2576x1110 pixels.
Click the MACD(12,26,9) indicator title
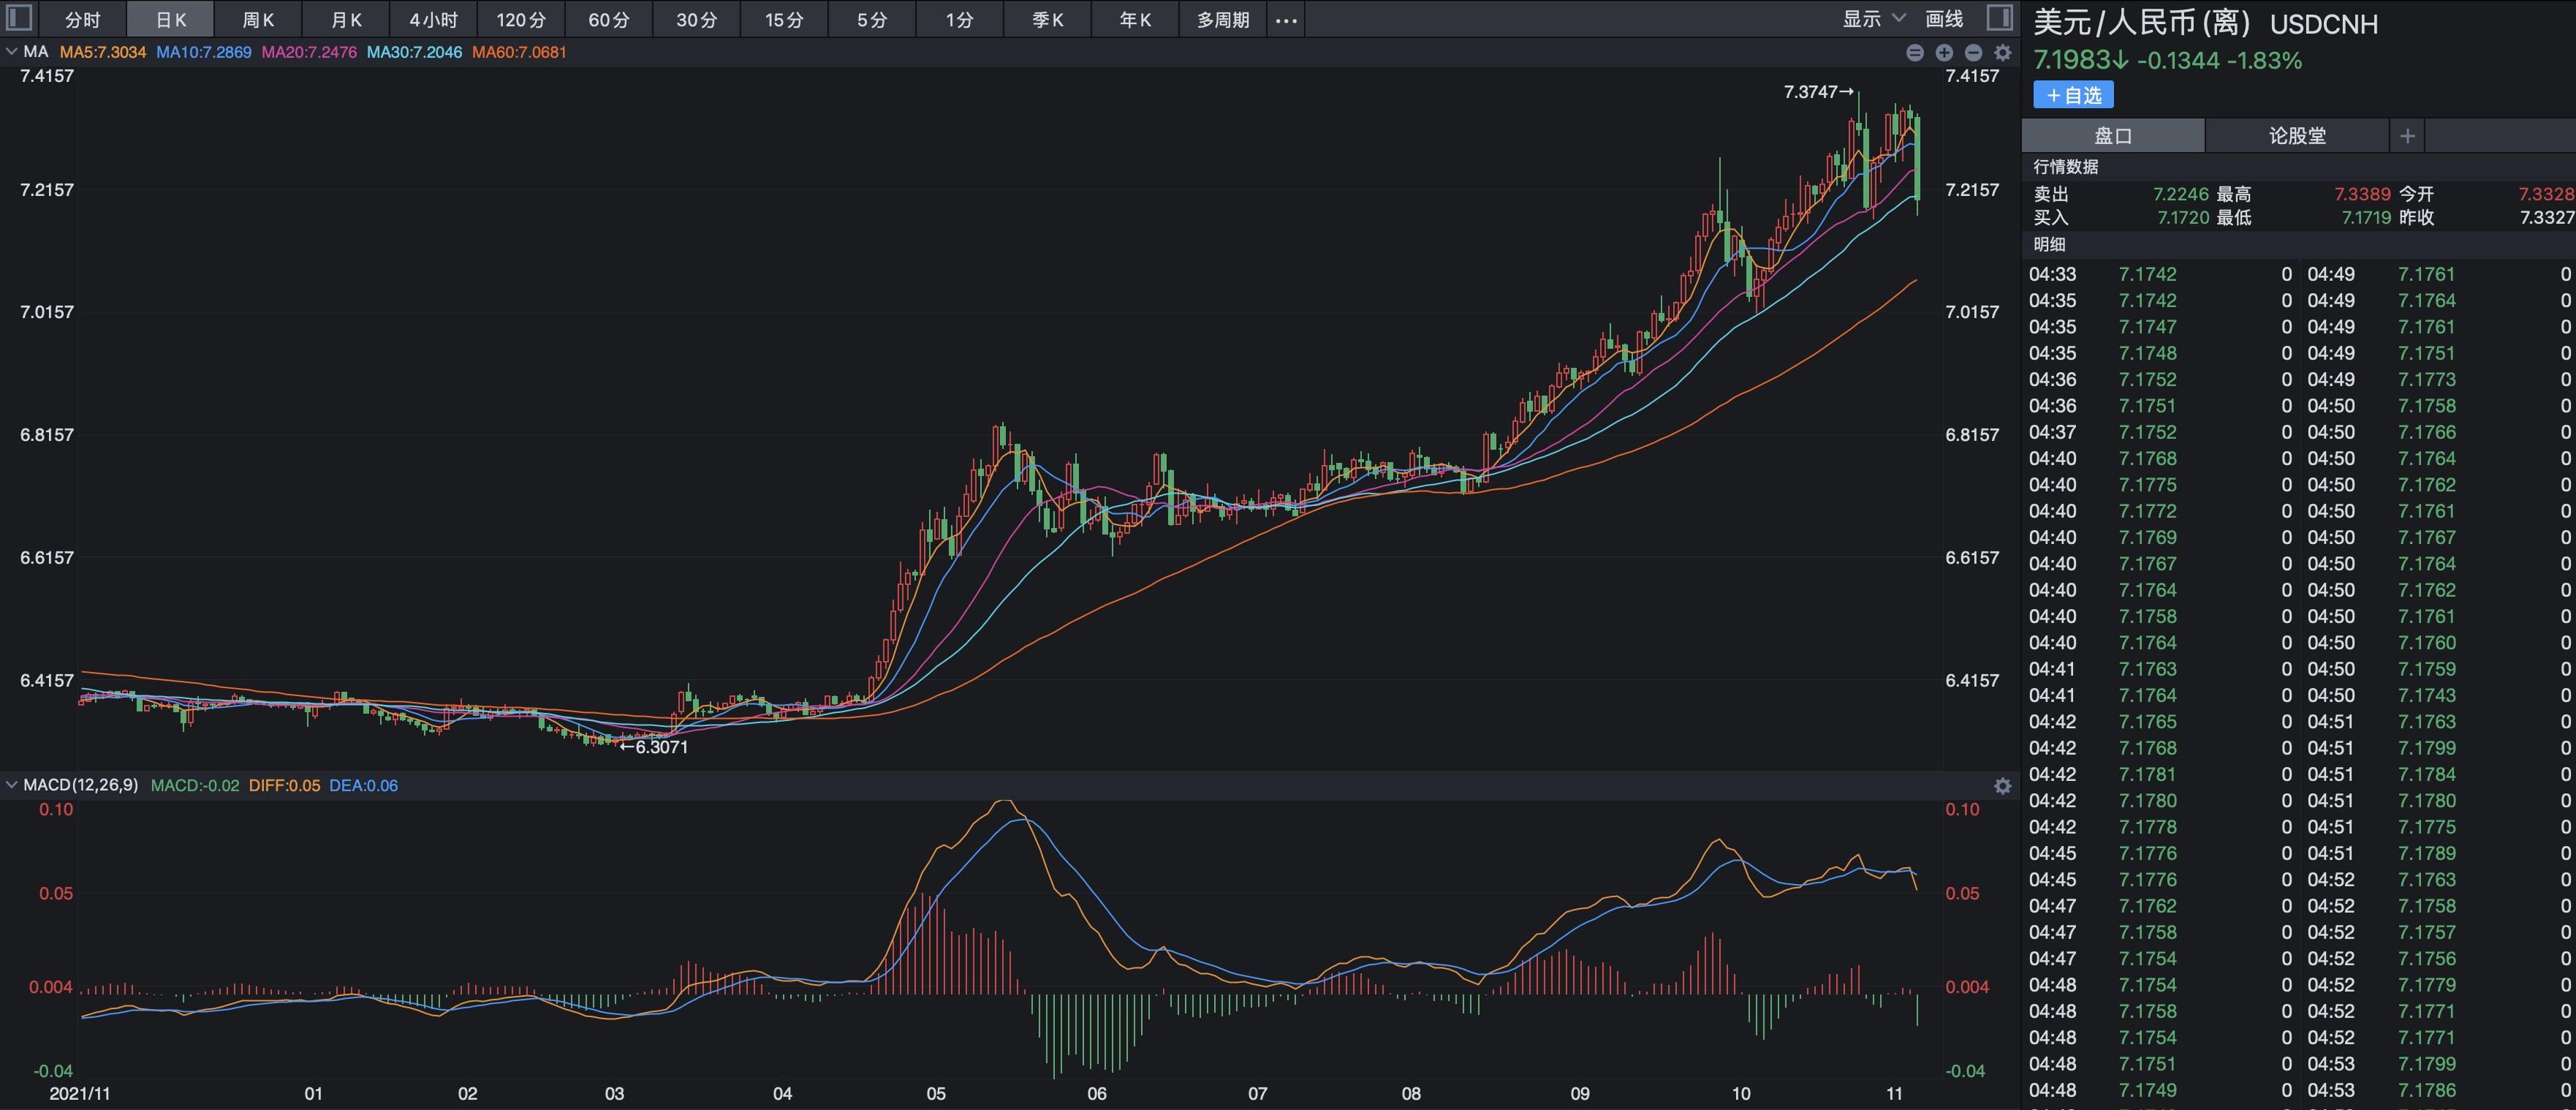pyautogui.click(x=80, y=785)
